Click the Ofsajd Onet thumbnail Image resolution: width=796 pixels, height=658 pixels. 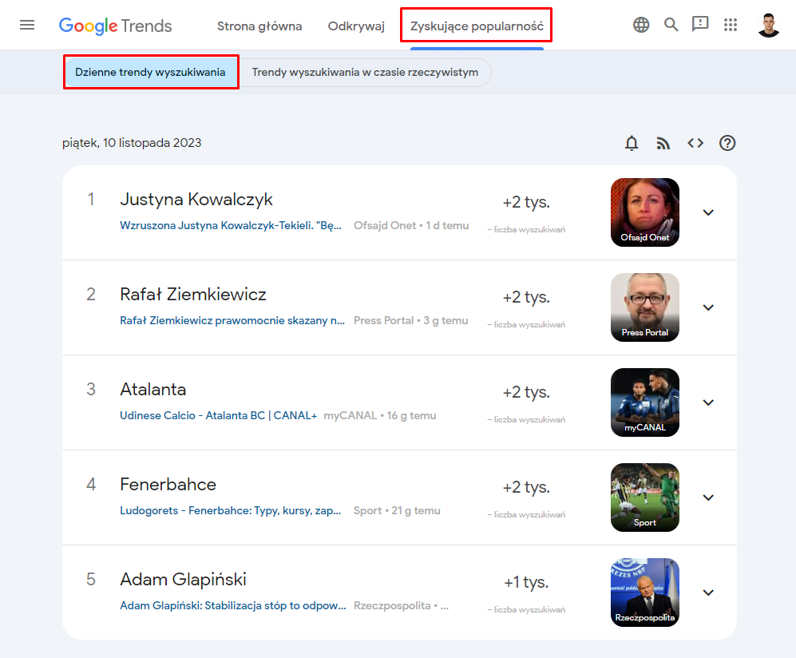pyautogui.click(x=645, y=212)
